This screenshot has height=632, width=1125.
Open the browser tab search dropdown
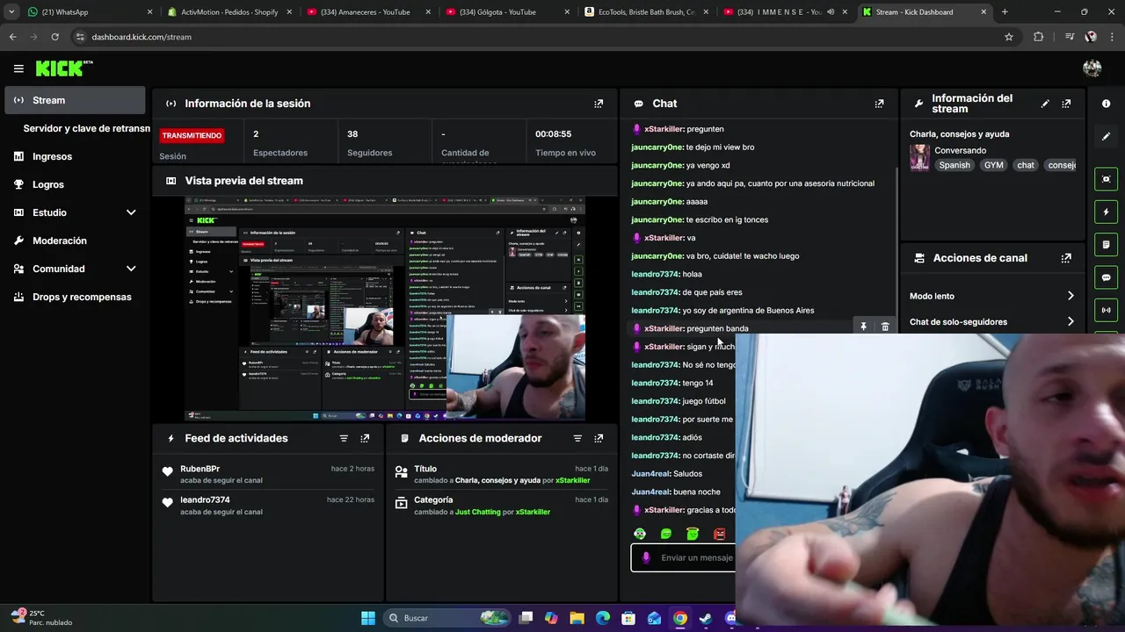11,12
